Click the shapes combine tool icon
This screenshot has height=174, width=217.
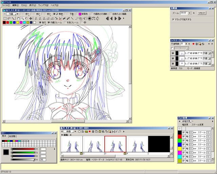tap(80, 19)
